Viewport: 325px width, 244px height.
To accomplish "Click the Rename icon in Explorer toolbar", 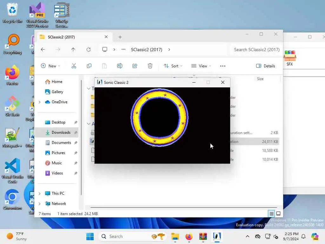I will point(120,66).
